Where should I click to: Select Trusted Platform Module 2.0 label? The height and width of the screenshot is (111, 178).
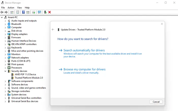(x=29, y=78)
